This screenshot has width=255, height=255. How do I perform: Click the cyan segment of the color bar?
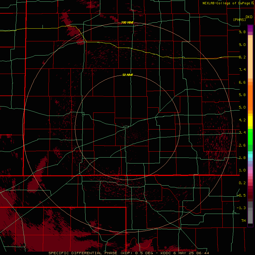coord(250,156)
